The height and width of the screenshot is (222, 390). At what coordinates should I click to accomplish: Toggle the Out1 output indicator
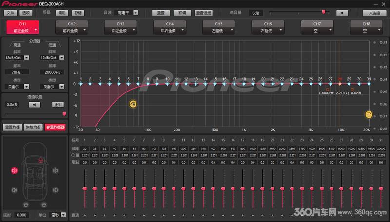[x=374, y=42]
